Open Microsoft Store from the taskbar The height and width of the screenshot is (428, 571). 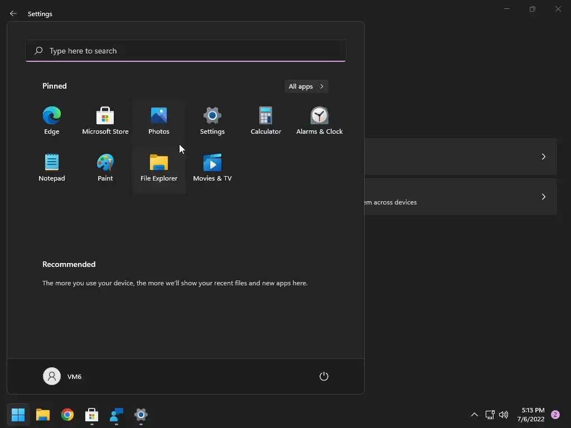point(92,415)
